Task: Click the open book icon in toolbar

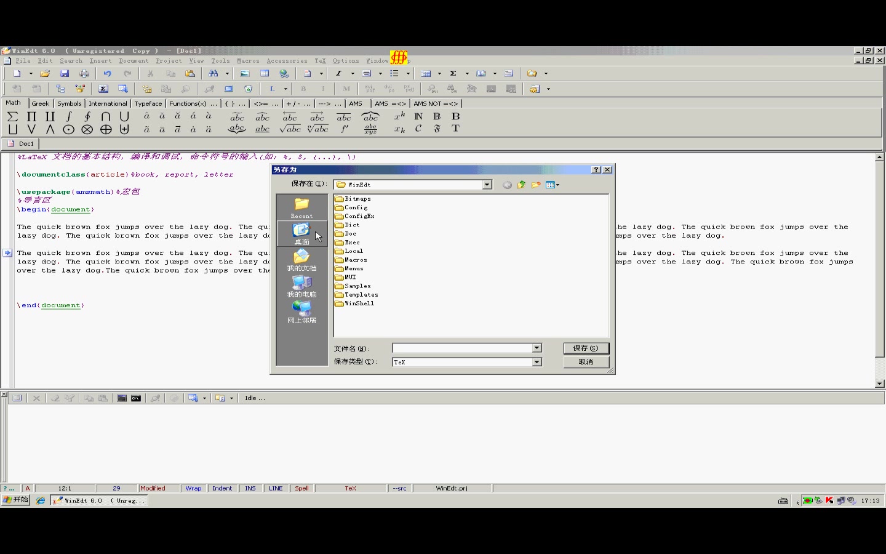Action: pyautogui.click(x=481, y=73)
